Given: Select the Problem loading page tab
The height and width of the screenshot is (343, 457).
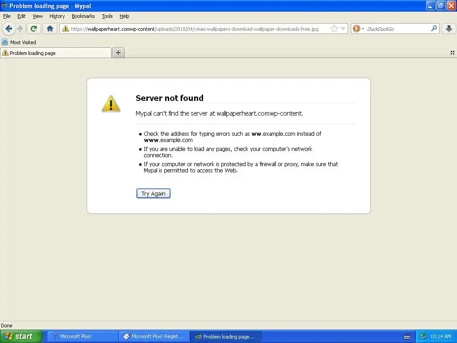Looking at the screenshot, I should pos(56,53).
